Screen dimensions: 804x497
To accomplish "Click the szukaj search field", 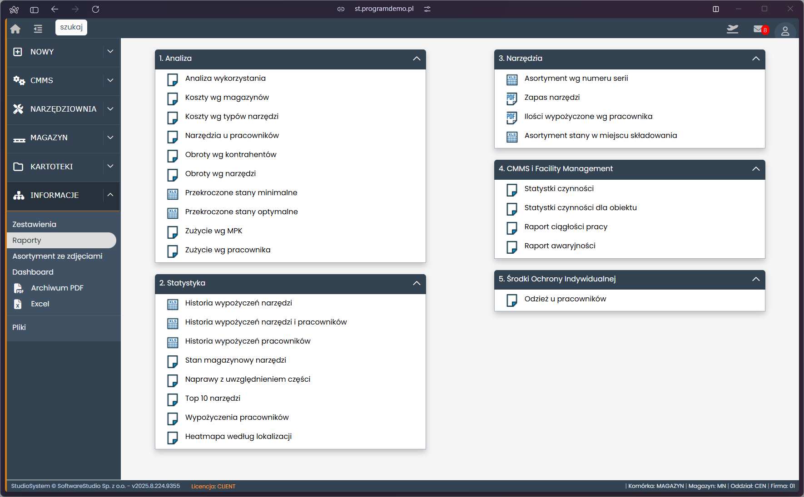I will tap(71, 27).
